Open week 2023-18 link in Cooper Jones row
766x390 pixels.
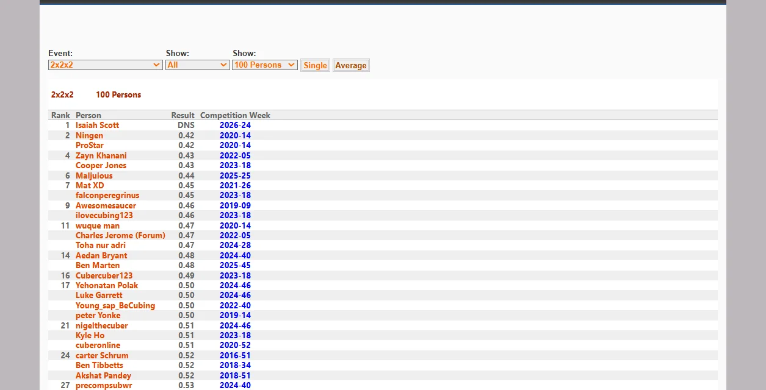[x=235, y=166]
